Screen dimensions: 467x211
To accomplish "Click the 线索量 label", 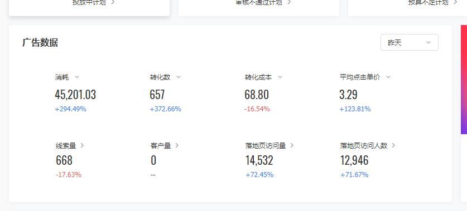I will pyautogui.click(x=66, y=146).
